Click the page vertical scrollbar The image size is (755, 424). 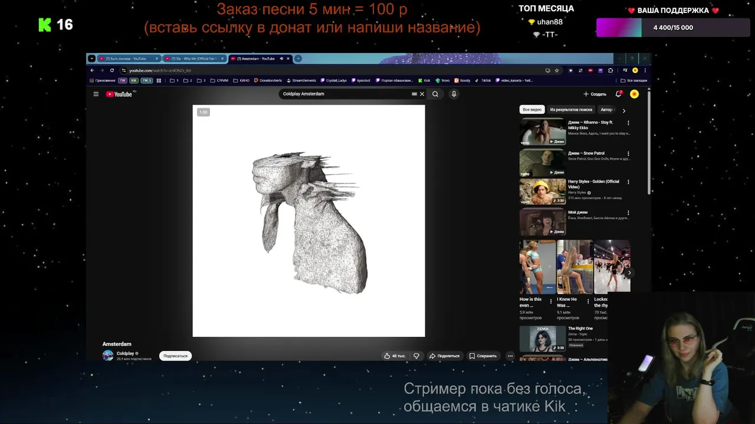[x=649, y=141]
